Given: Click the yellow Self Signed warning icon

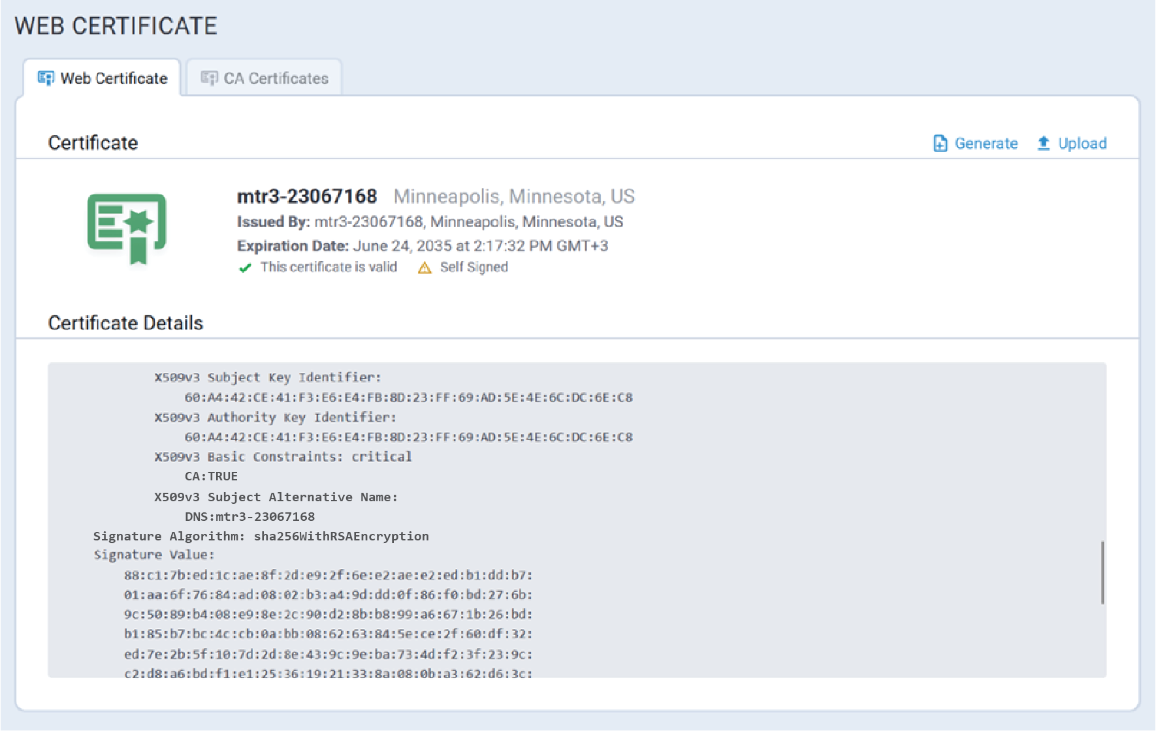Looking at the screenshot, I should point(425,268).
